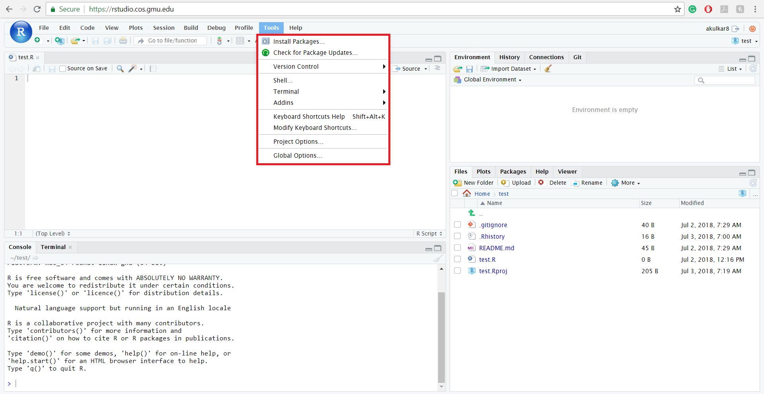The width and height of the screenshot is (764, 394).
Task: Click the Create Project icon
Action: click(x=59, y=41)
